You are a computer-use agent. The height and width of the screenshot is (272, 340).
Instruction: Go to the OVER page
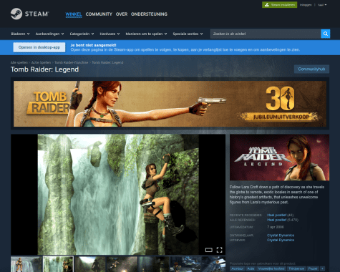point(122,14)
